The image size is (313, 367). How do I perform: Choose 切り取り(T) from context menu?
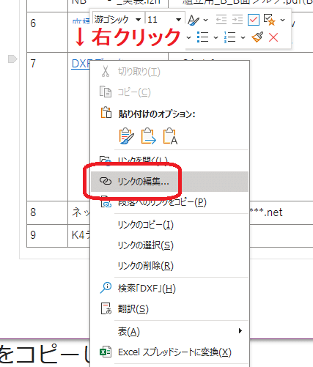point(169,72)
